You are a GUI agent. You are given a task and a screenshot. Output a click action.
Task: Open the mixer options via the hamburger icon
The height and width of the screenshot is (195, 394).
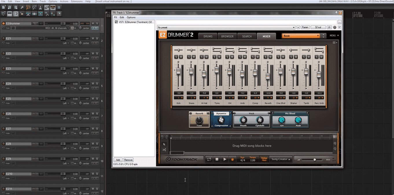click(334, 42)
